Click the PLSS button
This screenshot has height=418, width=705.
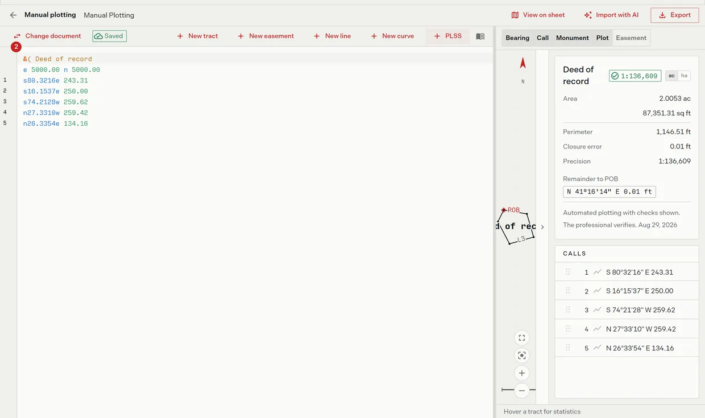pyautogui.click(x=448, y=36)
